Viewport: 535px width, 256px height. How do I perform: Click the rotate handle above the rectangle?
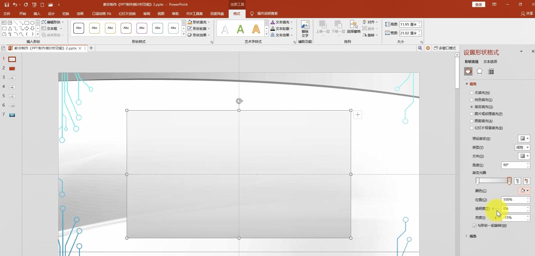tap(239, 101)
